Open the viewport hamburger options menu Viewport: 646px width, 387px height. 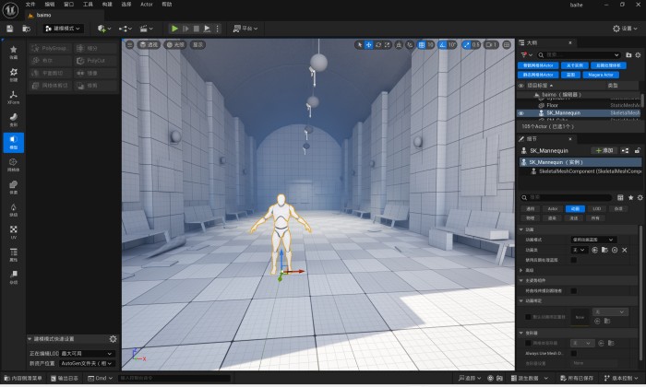129,44
